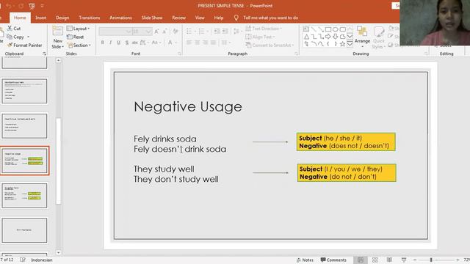Click Tell me what you want to do
This screenshot has height=264, width=470.
click(x=271, y=18)
